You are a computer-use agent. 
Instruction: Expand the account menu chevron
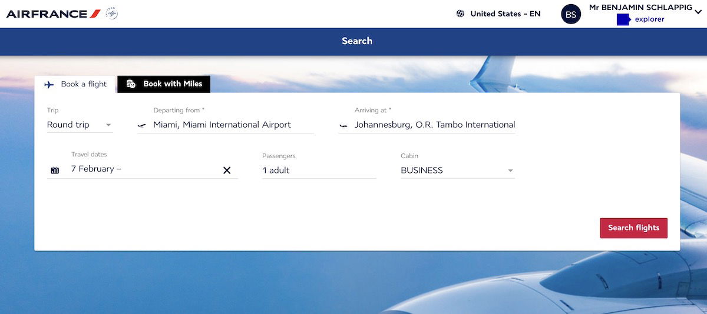pyautogui.click(x=698, y=11)
